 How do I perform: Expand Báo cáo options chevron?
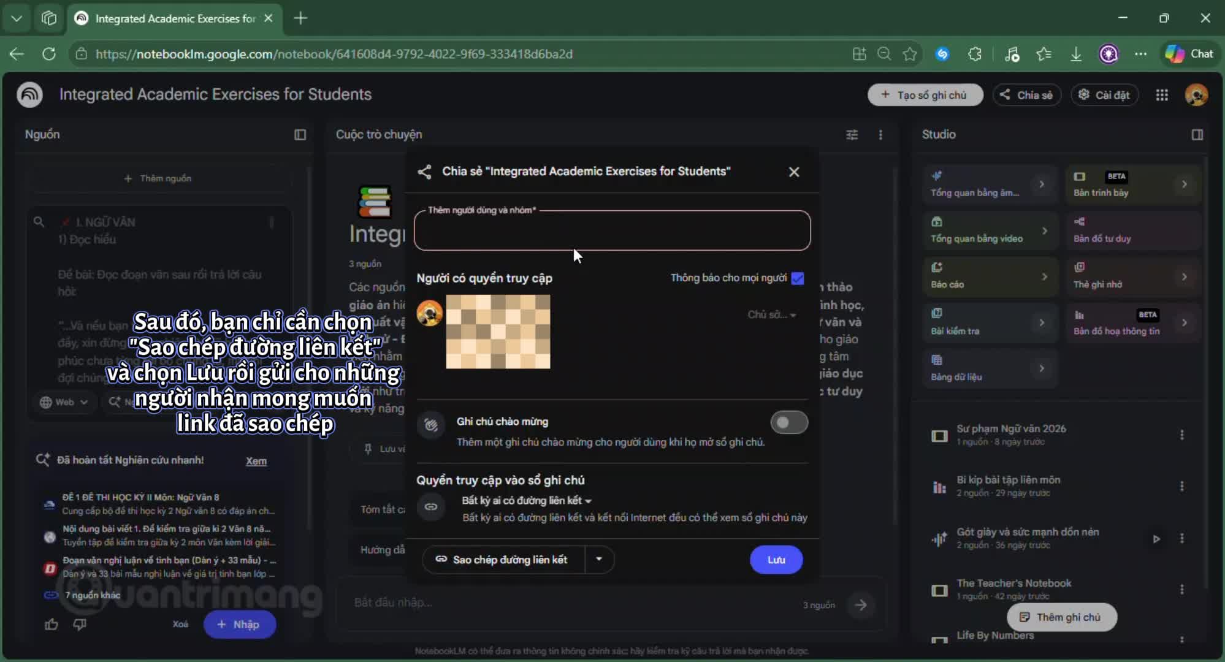(x=1044, y=276)
